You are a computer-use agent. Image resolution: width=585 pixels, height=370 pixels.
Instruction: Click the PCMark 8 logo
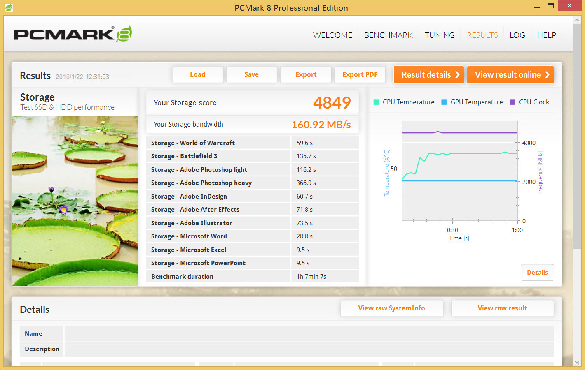(73, 35)
